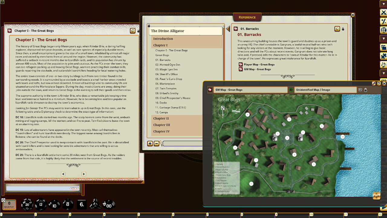Open the layers dropdown on the GM Map toolbar

[360, 90]
